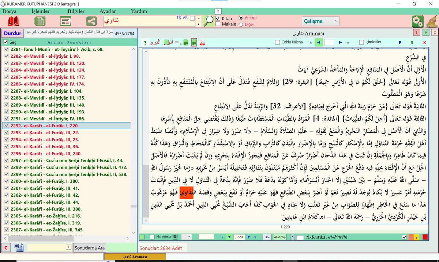Jump to first page in top navigator
This screenshot has height=262, width=439.
pos(311,42)
